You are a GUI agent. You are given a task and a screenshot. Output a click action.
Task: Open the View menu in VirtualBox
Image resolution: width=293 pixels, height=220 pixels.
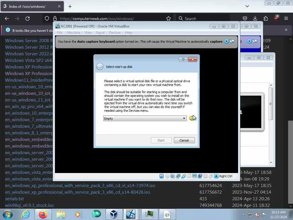[x=88, y=33]
